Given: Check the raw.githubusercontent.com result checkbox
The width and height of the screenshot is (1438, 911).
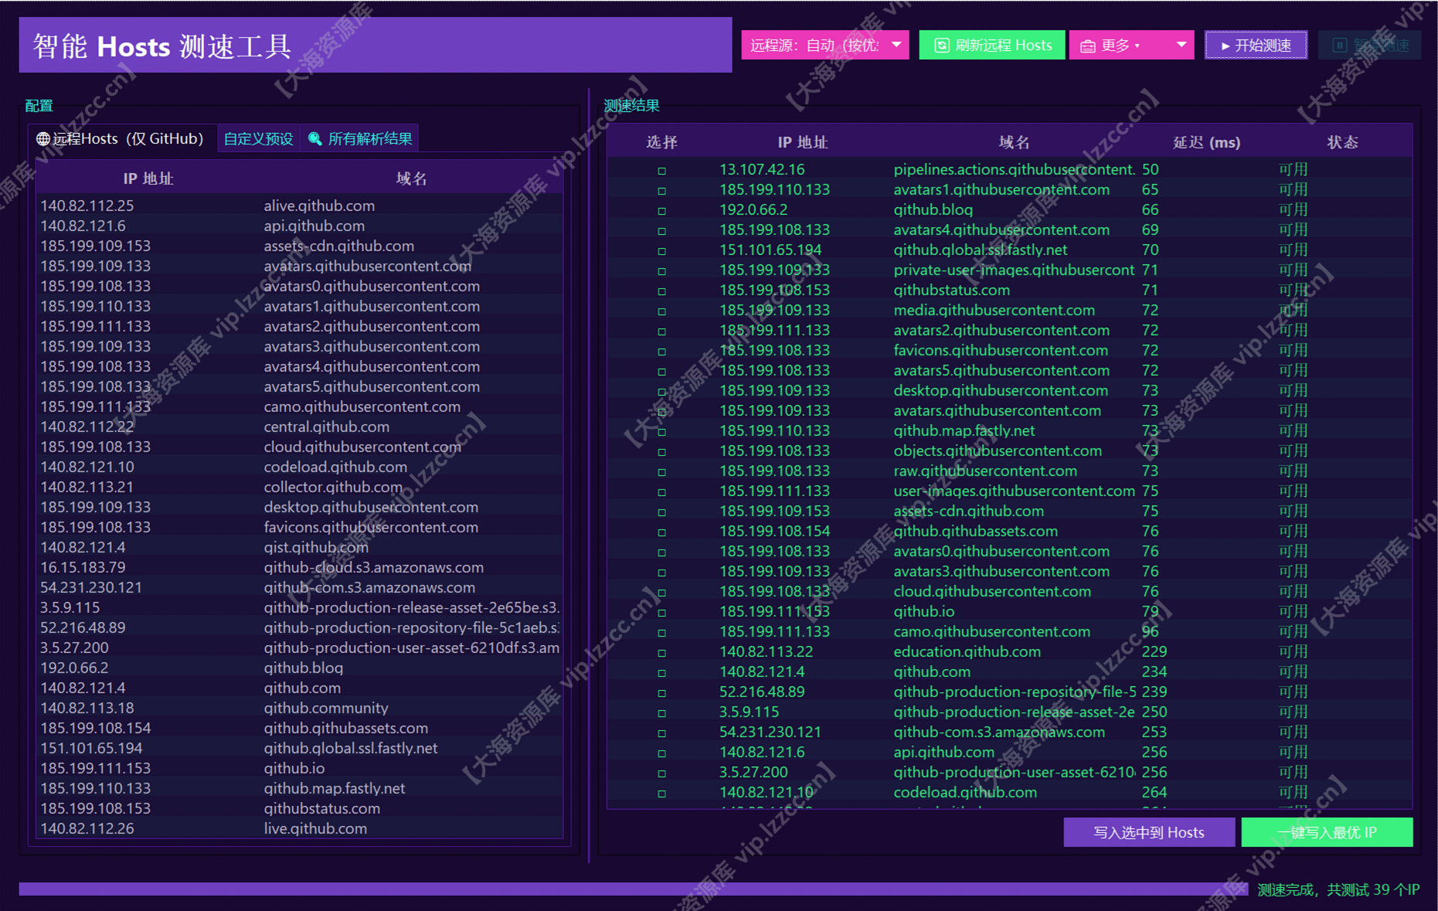Looking at the screenshot, I should [x=661, y=471].
